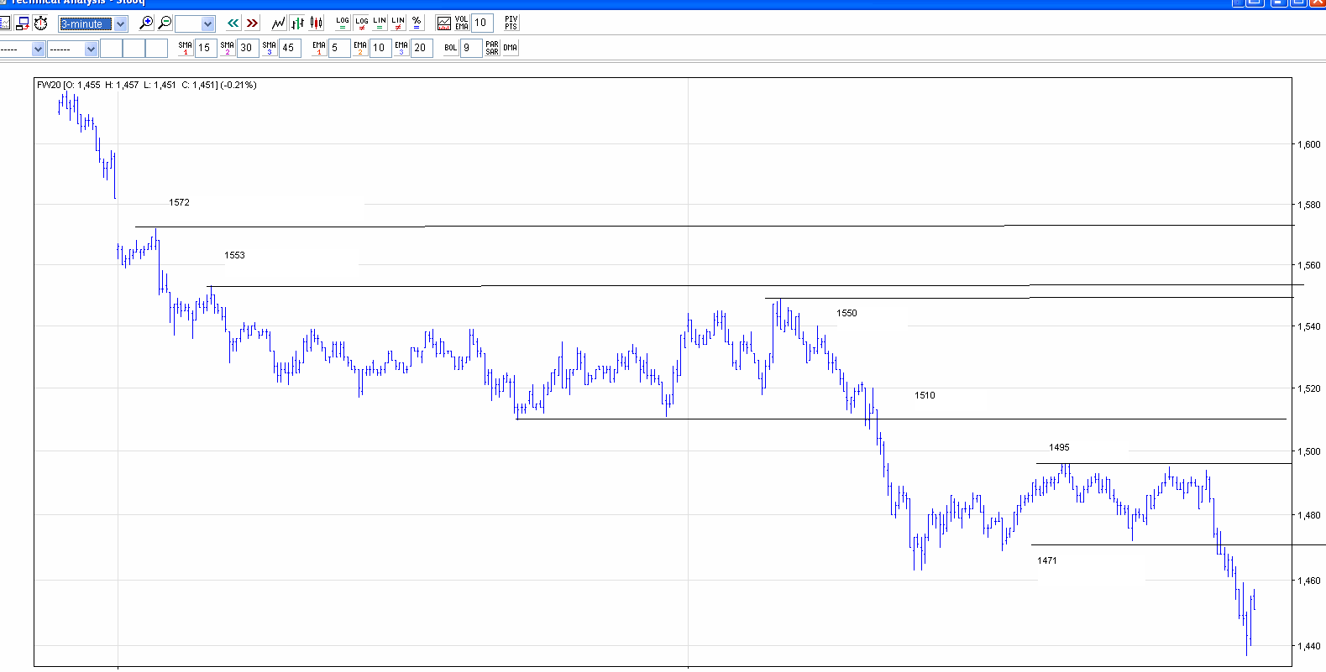Viewport: 1326px width, 672px height.
Task: Edit the EMA 3 period field showing 20
Action: tap(422, 48)
